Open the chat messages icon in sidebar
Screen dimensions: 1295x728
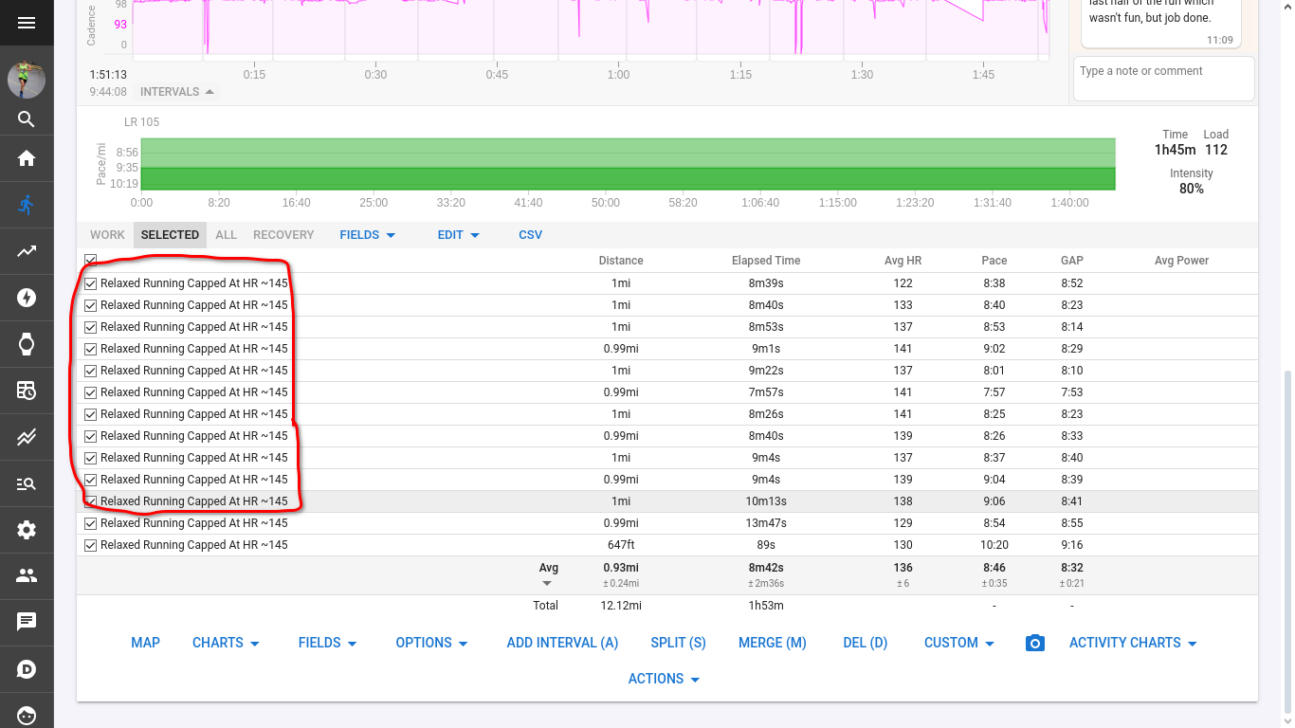point(26,623)
